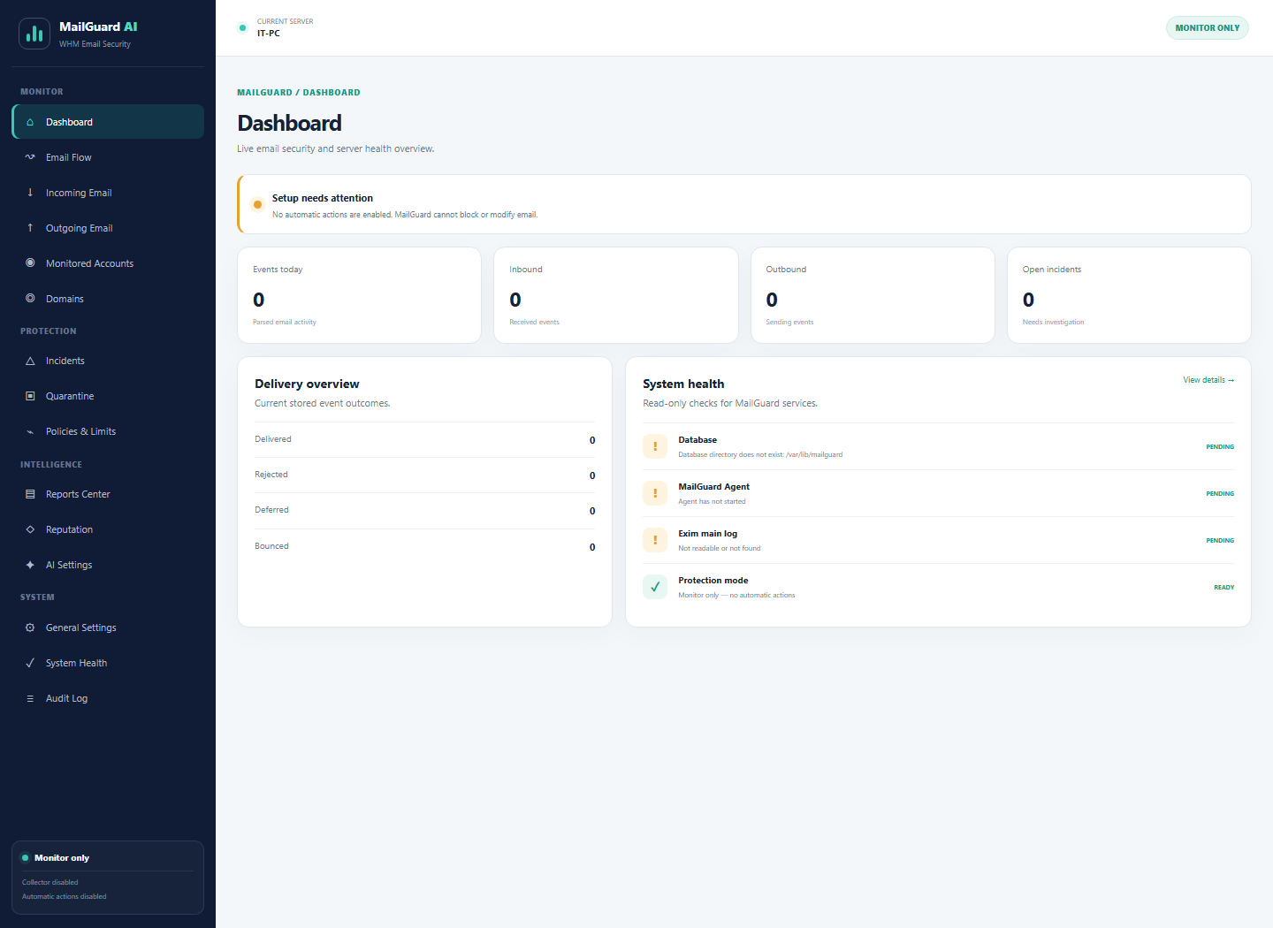Click the Reputation diamond icon
The width and height of the screenshot is (1273, 928).
[30, 529]
